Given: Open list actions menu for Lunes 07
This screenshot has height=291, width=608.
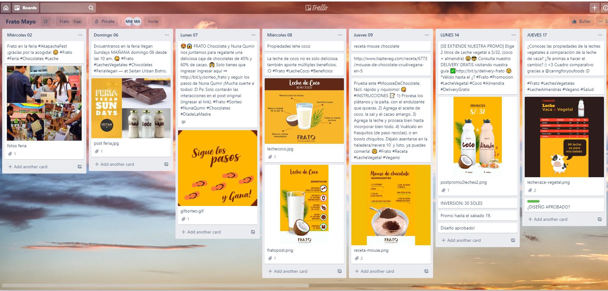Looking at the screenshot, I should pos(254,35).
